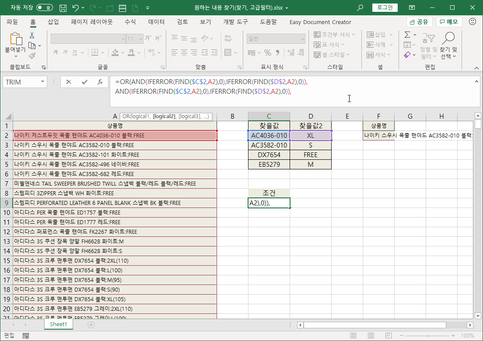Switch to Page Layout view icon
The image size is (483, 341).
pos(371,335)
